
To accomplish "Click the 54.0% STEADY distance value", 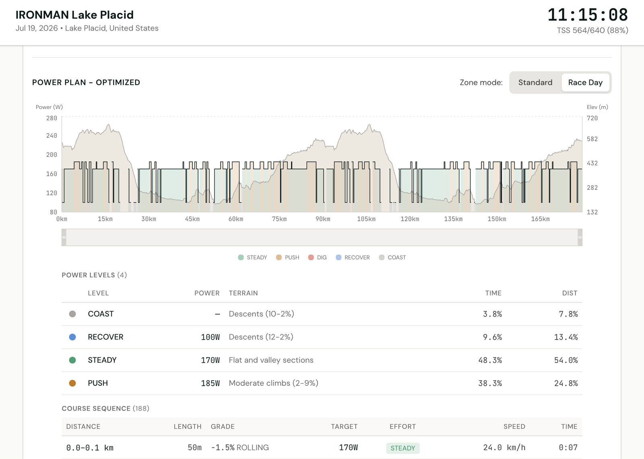I will pyautogui.click(x=566, y=360).
